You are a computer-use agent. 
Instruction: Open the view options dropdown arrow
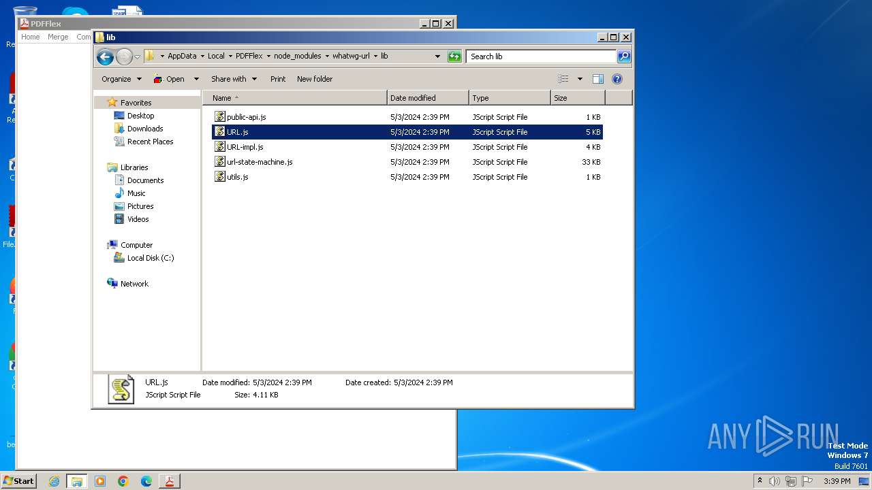pos(580,79)
